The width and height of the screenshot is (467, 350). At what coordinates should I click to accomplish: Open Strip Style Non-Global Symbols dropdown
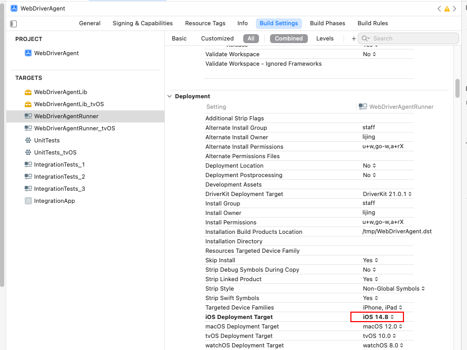click(394, 289)
